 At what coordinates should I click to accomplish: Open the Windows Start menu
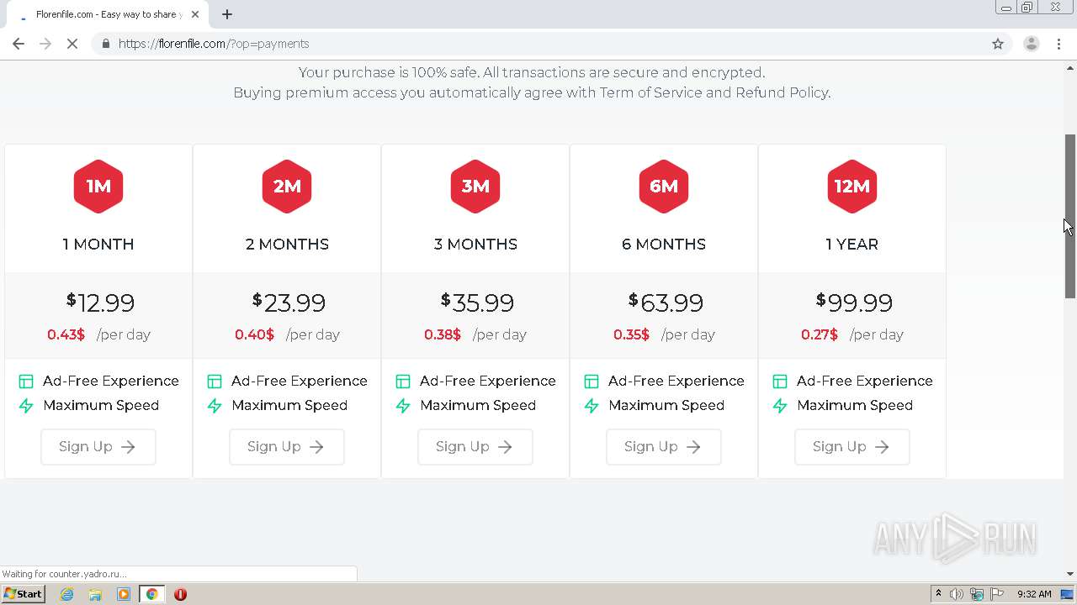(x=23, y=594)
